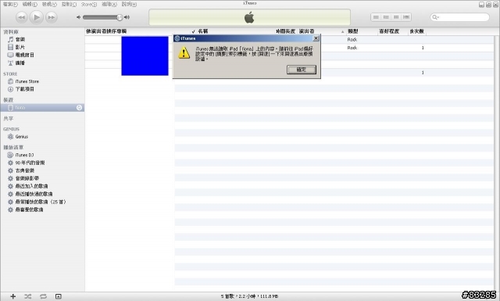The image size is (500, 301).
Task: Switch to song list view
Action: pyautogui.click(x=376, y=17)
